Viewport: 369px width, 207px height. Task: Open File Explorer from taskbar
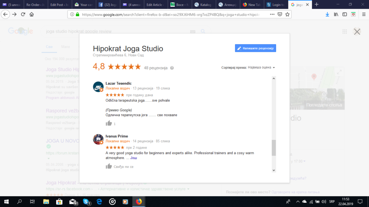(46, 202)
